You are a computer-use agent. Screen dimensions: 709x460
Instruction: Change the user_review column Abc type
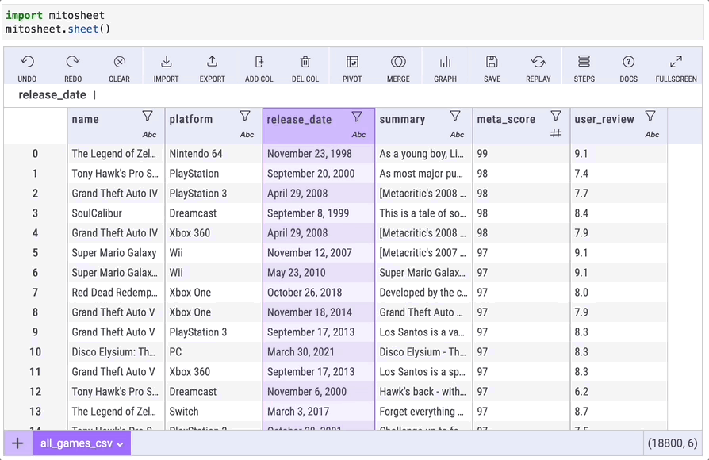click(x=652, y=135)
